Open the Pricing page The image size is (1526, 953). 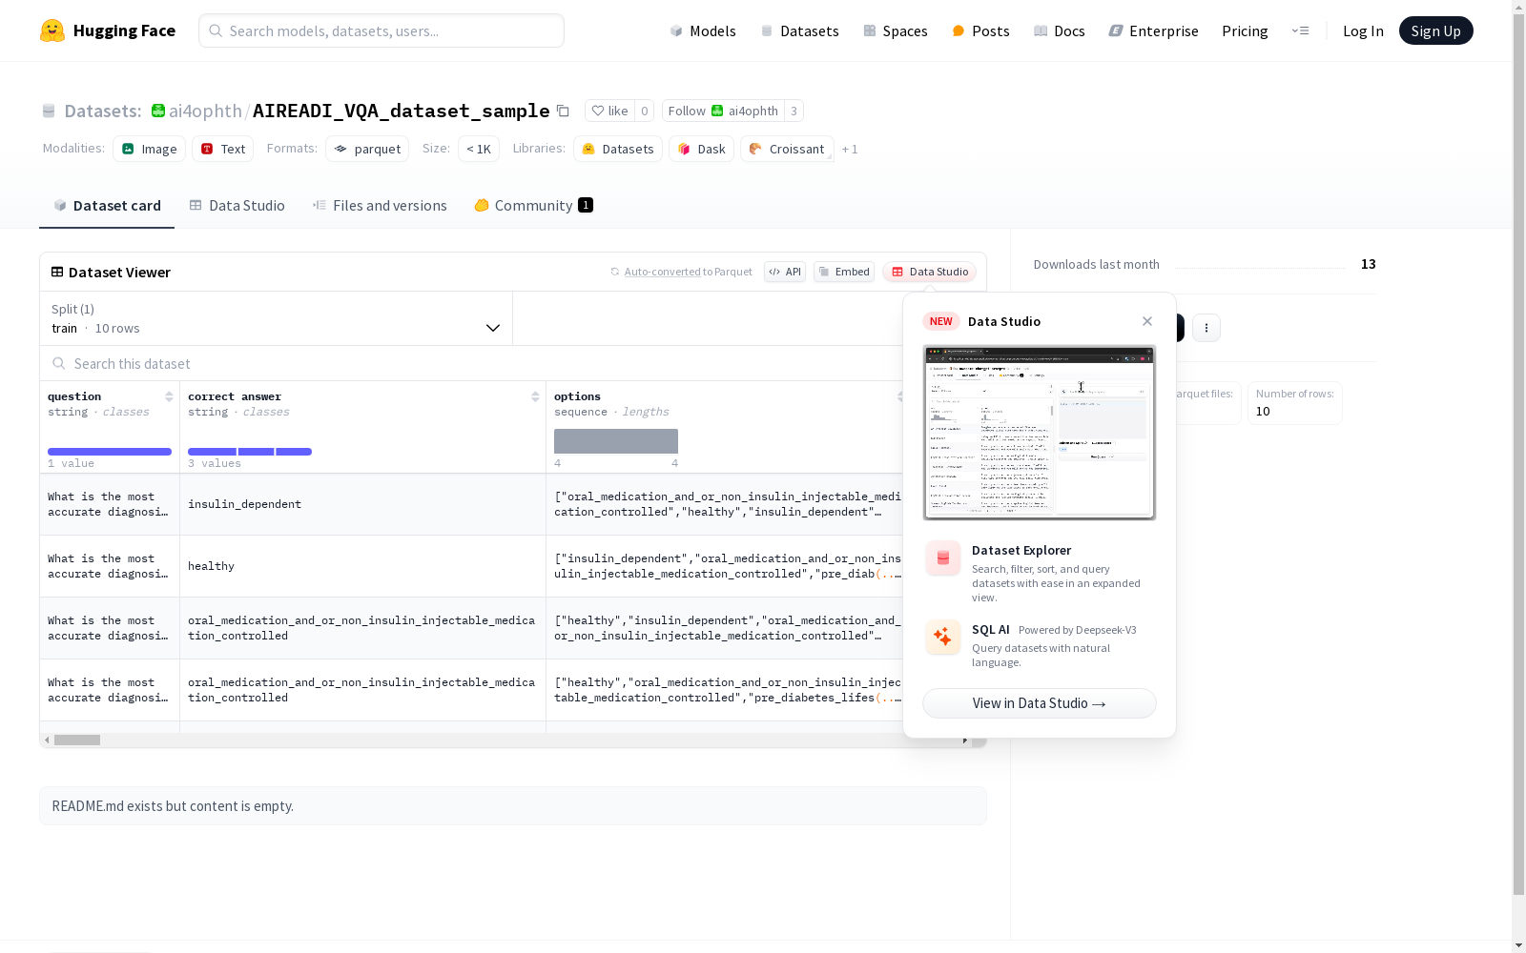(1245, 30)
